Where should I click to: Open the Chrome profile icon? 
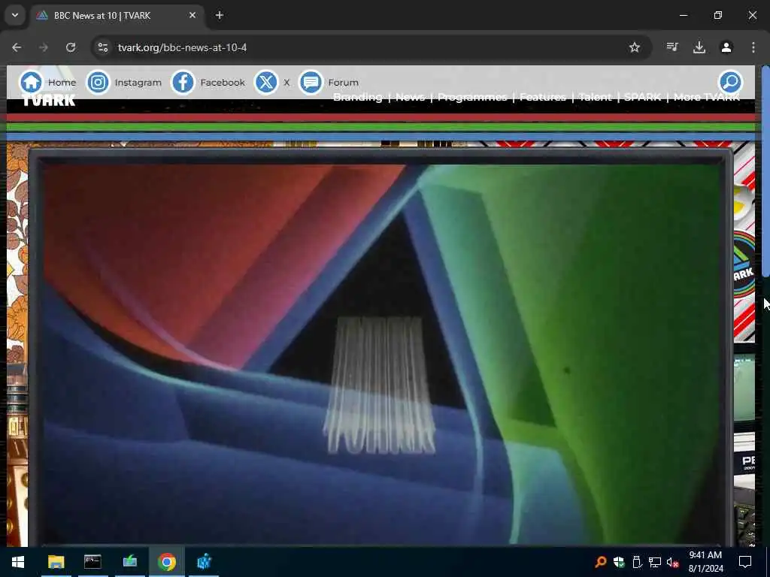tap(726, 47)
